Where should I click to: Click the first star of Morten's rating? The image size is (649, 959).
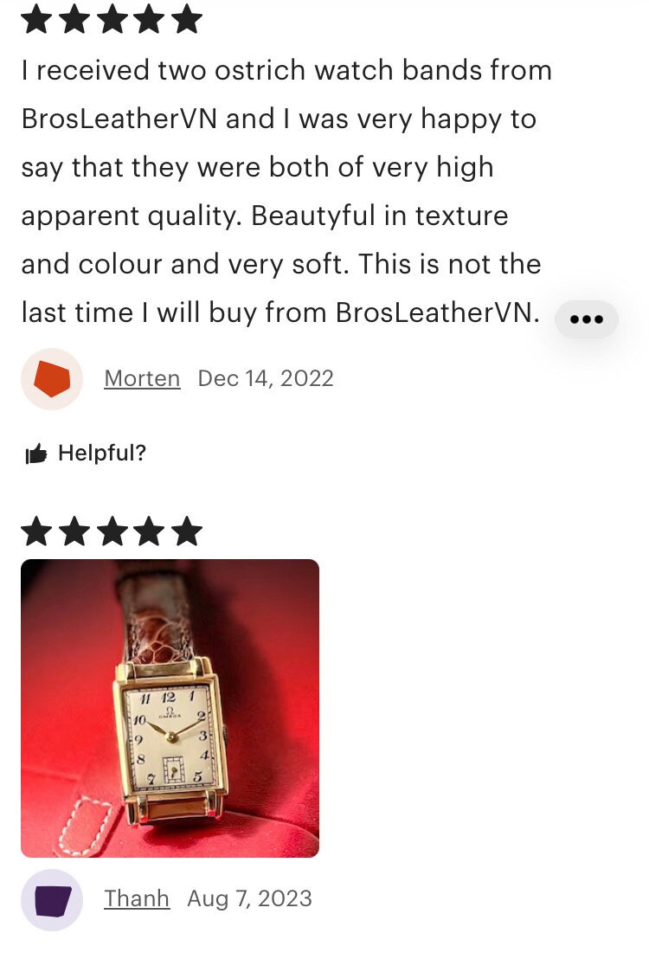coord(36,18)
